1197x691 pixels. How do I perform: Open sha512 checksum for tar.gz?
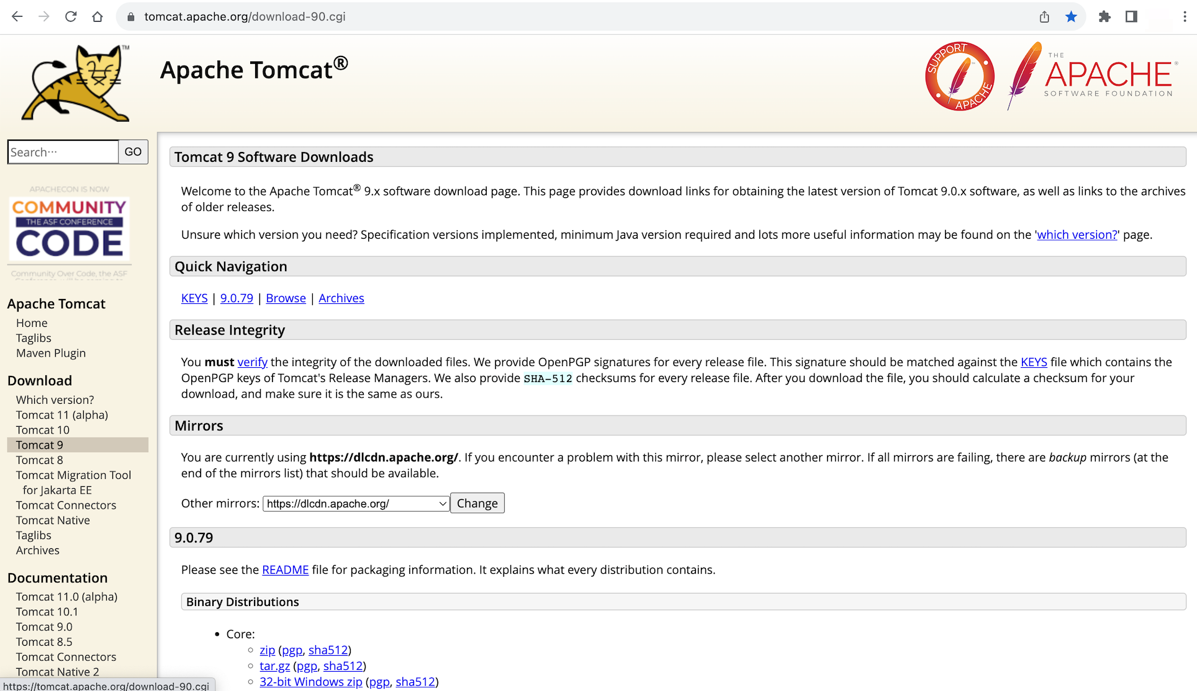click(343, 666)
